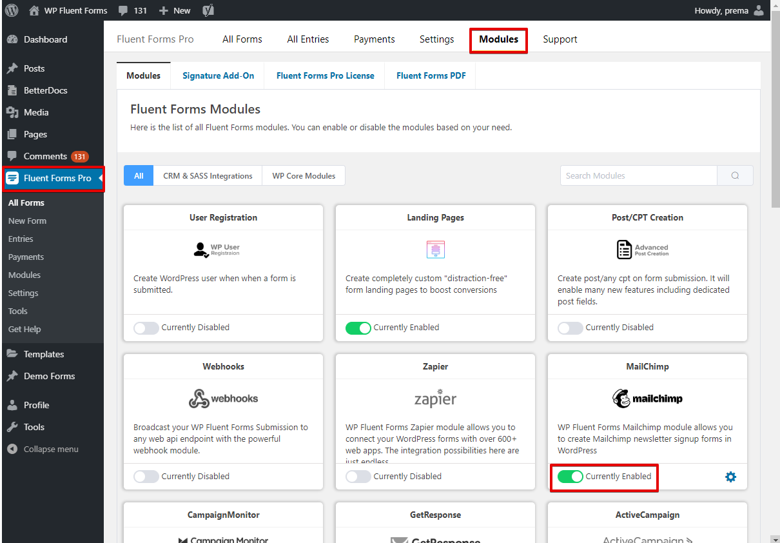Click the Demo Forms pushpin icon
This screenshot has width=780, height=543.
[x=12, y=376]
